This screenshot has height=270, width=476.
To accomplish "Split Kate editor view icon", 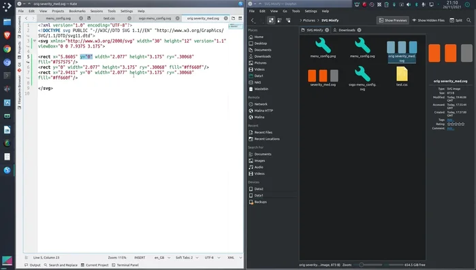I will pos(240,18).
